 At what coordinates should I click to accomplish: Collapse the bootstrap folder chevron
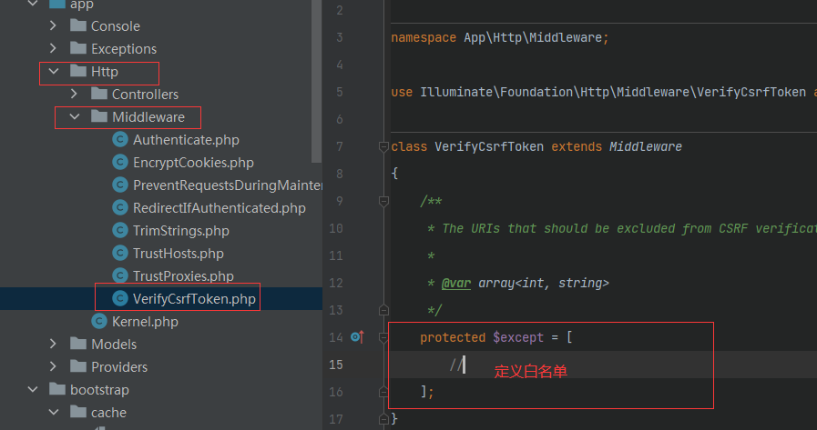[33, 389]
